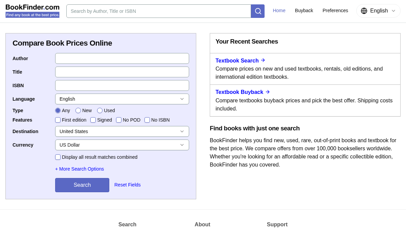Image resolution: width=406 pixels, height=228 pixels.
Task: Open the Language dropdown set to English
Action: click(x=122, y=99)
